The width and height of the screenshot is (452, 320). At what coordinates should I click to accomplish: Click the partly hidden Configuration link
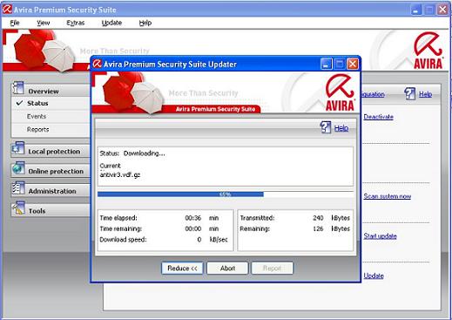coord(373,94)
